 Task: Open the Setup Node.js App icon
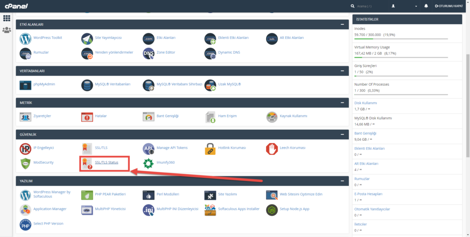point(272,210)
